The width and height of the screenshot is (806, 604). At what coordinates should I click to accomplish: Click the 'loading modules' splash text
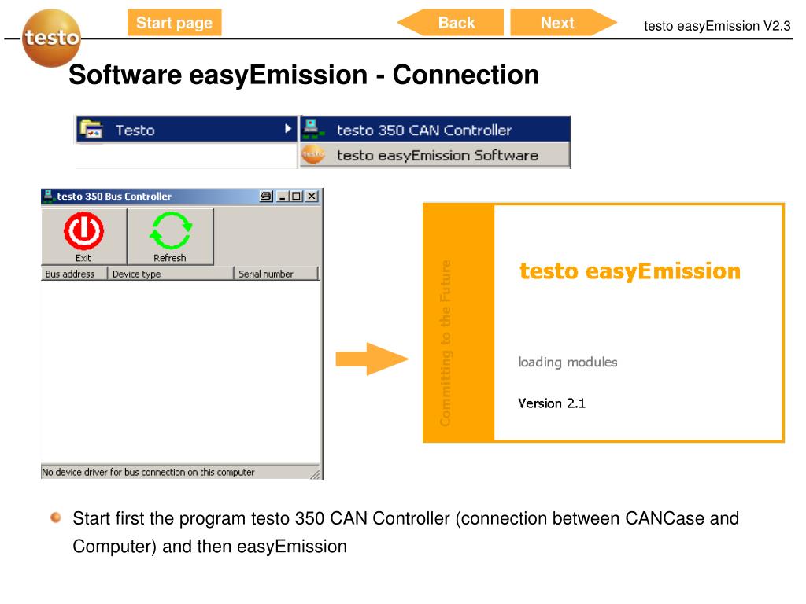pyautogui.click(x=568, y=362)
